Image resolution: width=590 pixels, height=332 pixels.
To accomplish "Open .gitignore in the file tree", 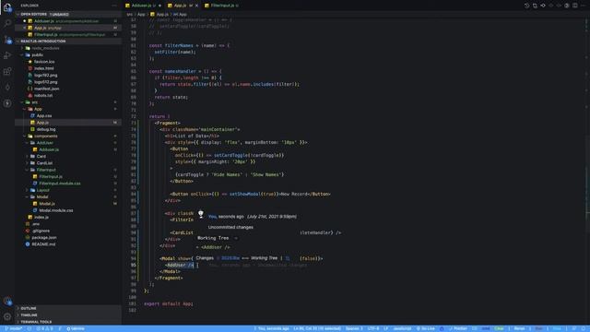I will click(x=68, y=231).
